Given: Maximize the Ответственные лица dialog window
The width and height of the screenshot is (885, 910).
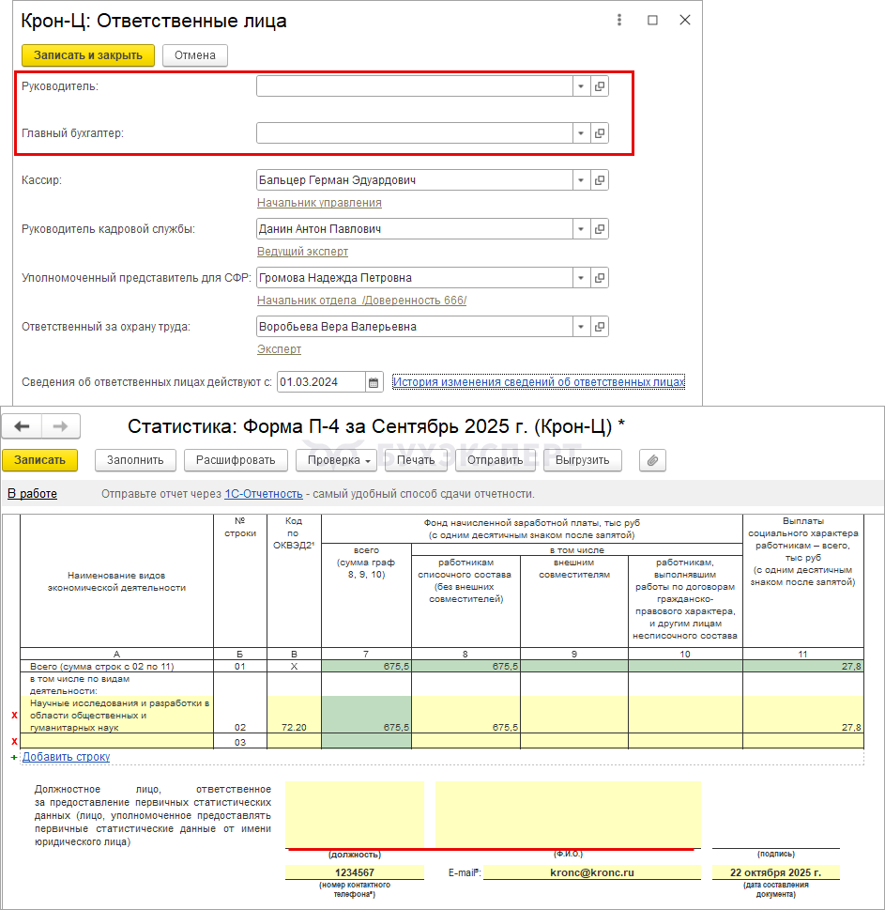Looking at the screenshot, I should [652, 20].
